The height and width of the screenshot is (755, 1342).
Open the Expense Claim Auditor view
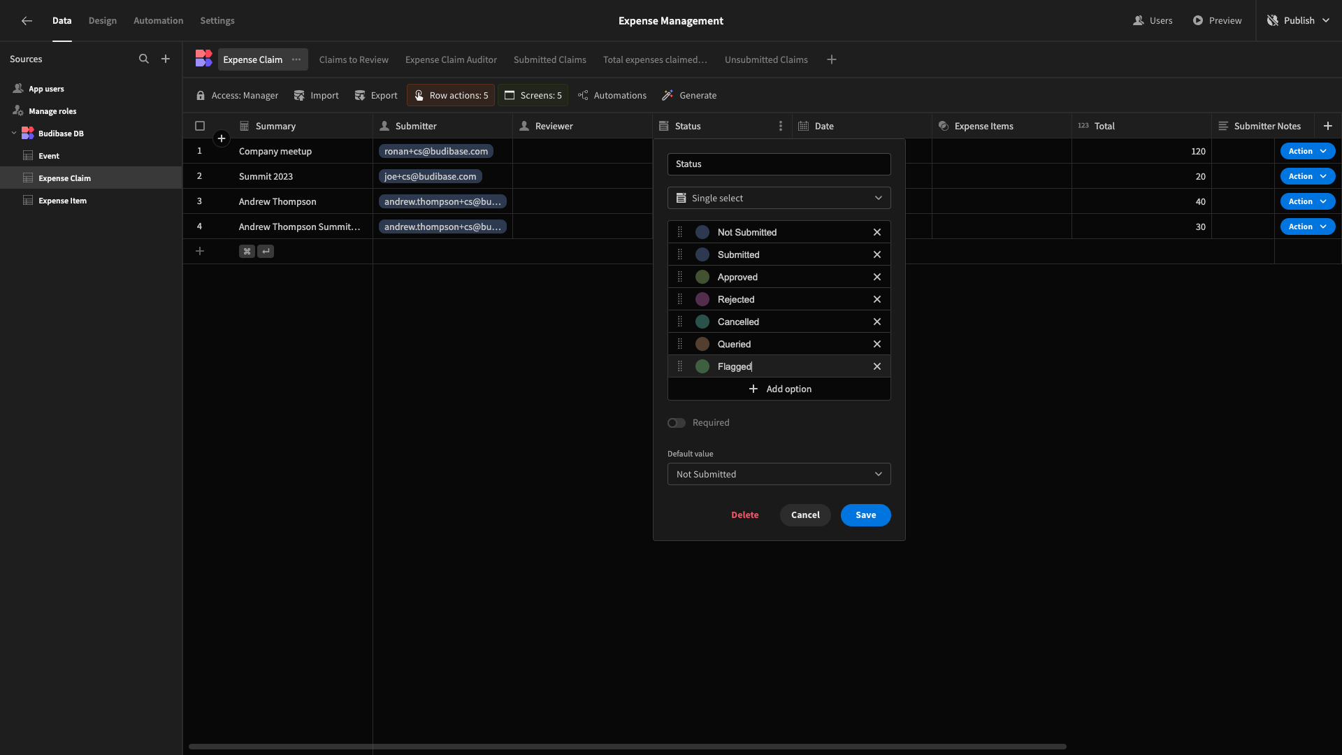pyautogui.click(x=451, y=59)
